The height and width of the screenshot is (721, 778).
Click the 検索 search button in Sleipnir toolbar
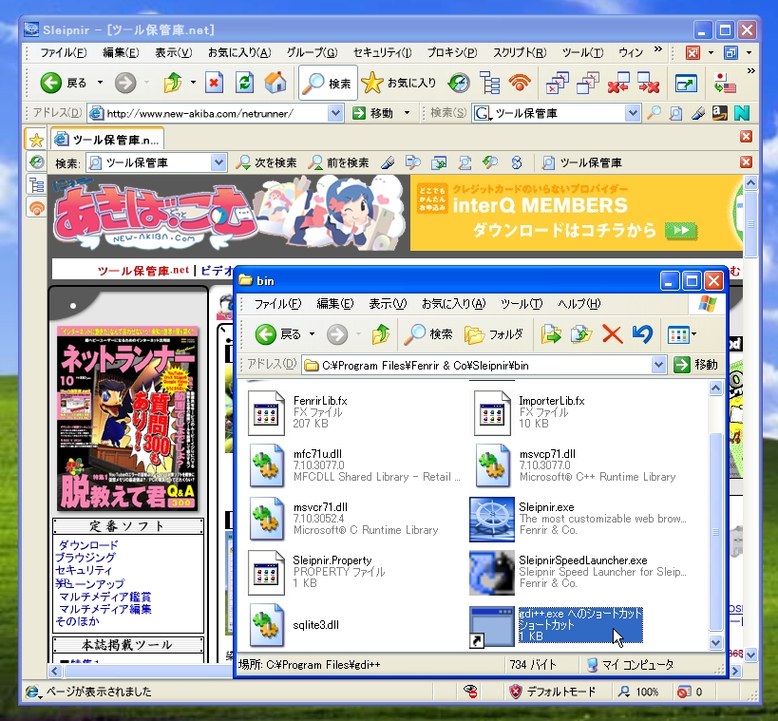[328, 84]
